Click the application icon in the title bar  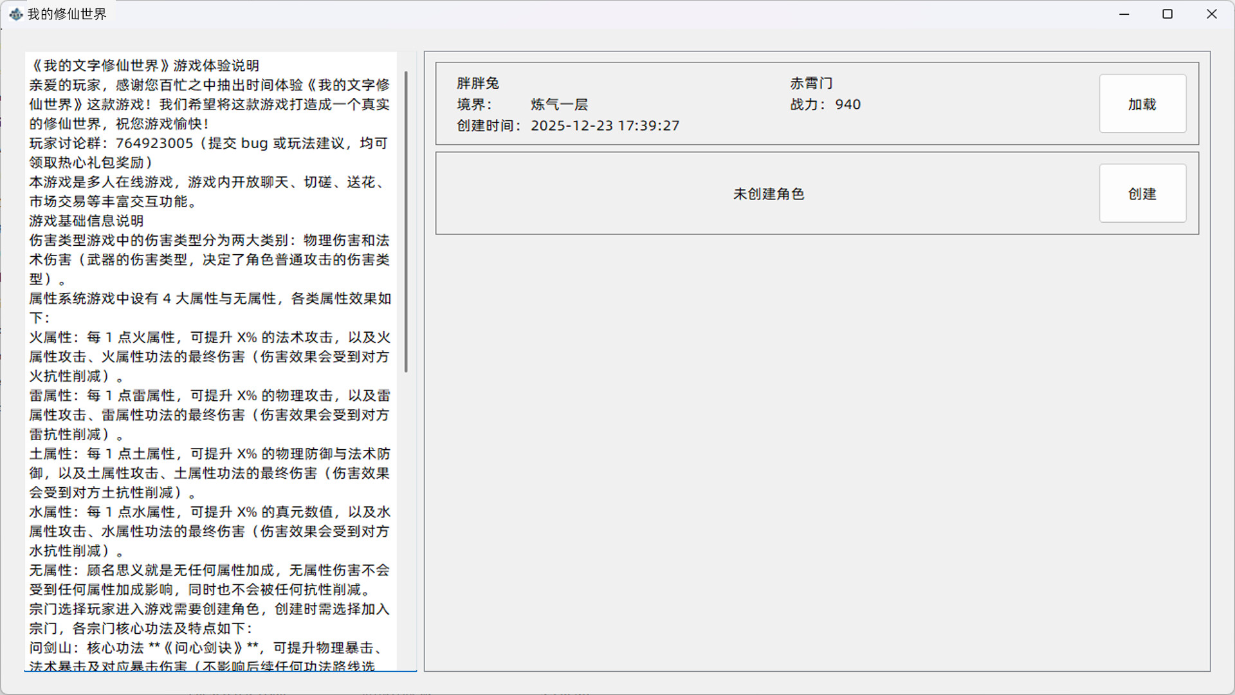16,13
